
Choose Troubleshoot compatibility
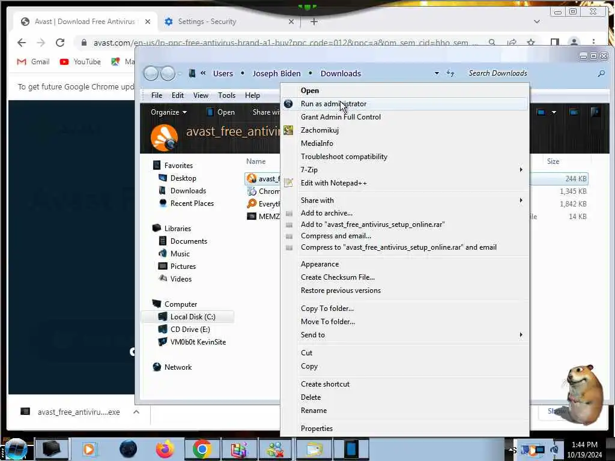[404, 157]
